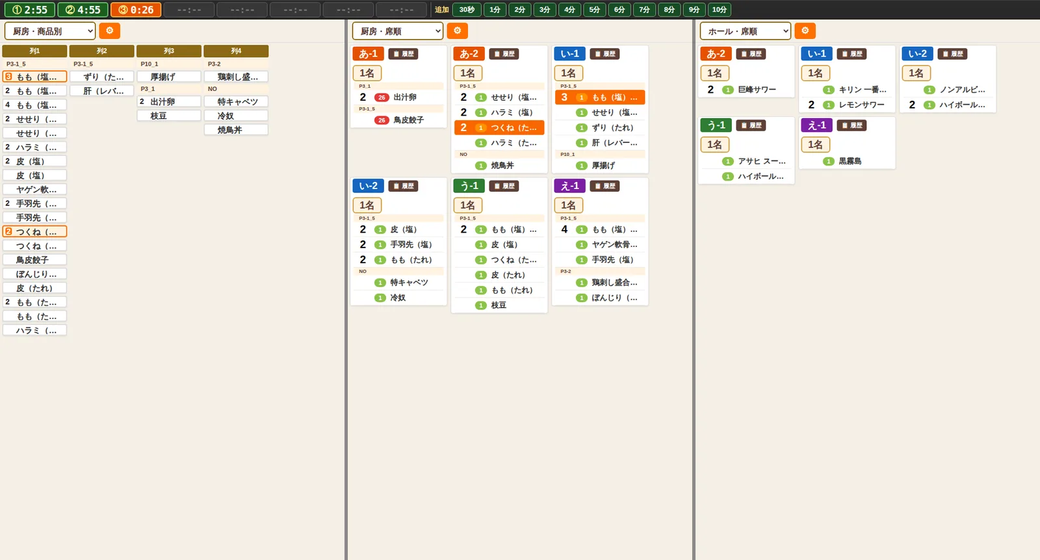1040x560 pixels.
Task: Click the 列4 column header
Action: [236, 51]
